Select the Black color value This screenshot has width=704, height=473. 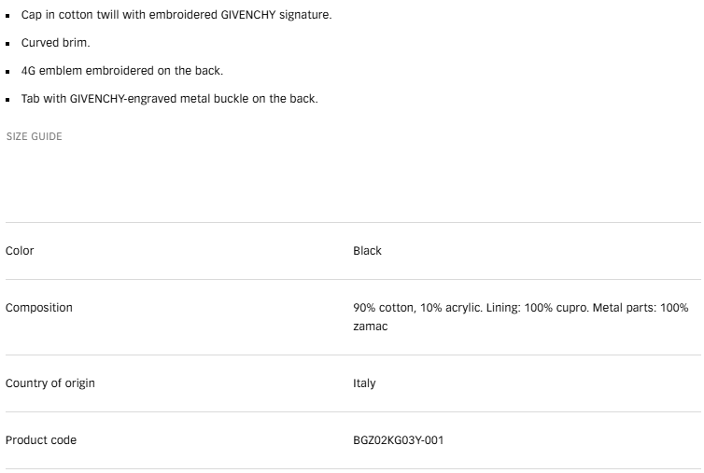tap(367, 250)
